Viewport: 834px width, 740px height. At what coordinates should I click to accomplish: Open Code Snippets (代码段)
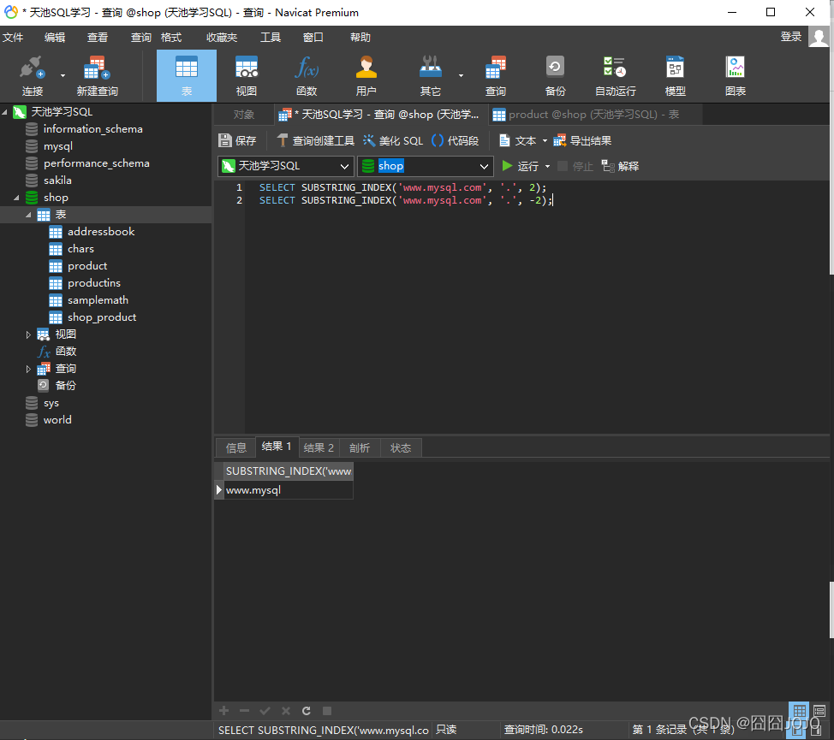pos(456,140)
